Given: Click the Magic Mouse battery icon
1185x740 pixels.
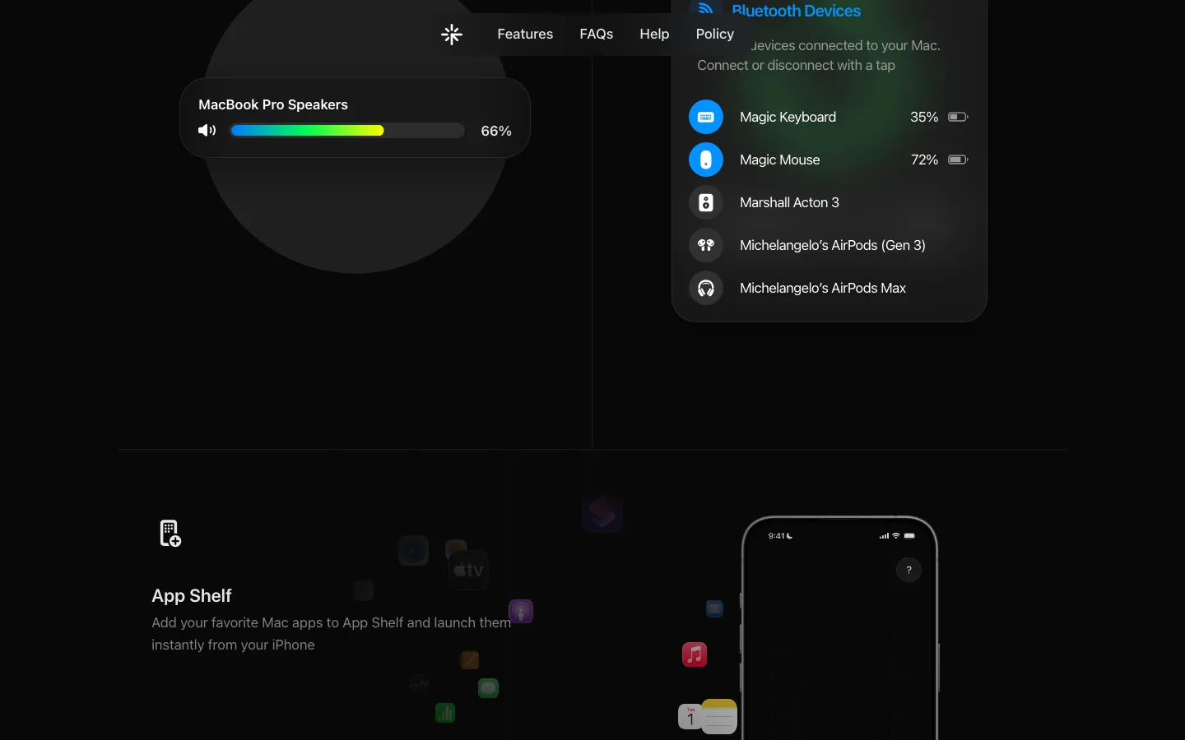Looking at the screenshot, I should (x=958, y=160).
